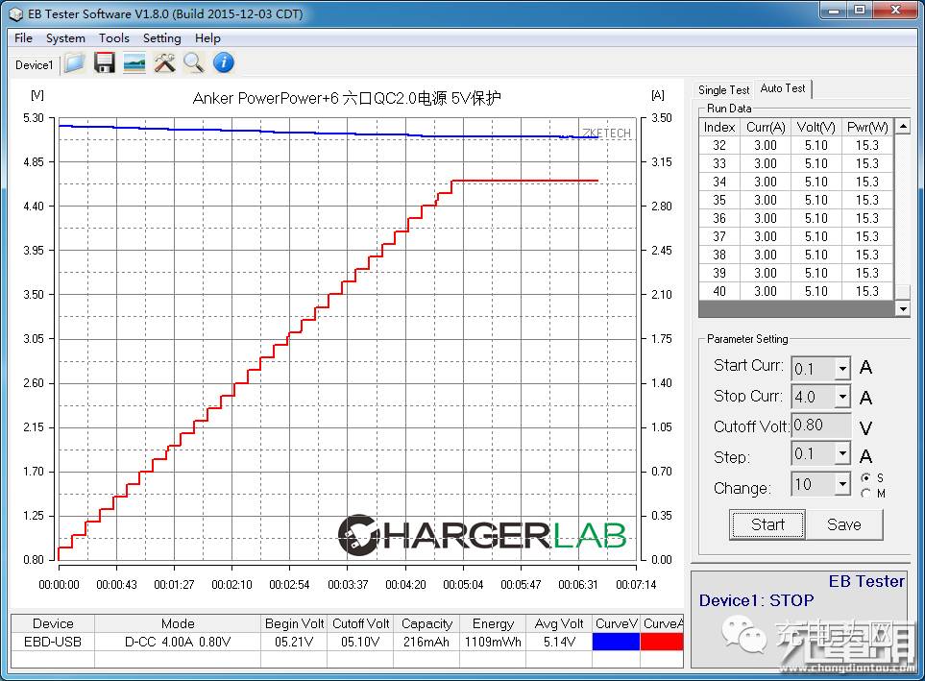Maximize the EB Tester window
This screenshot has width=925, height=681.
pyautogui.click(x=860, y=10)
